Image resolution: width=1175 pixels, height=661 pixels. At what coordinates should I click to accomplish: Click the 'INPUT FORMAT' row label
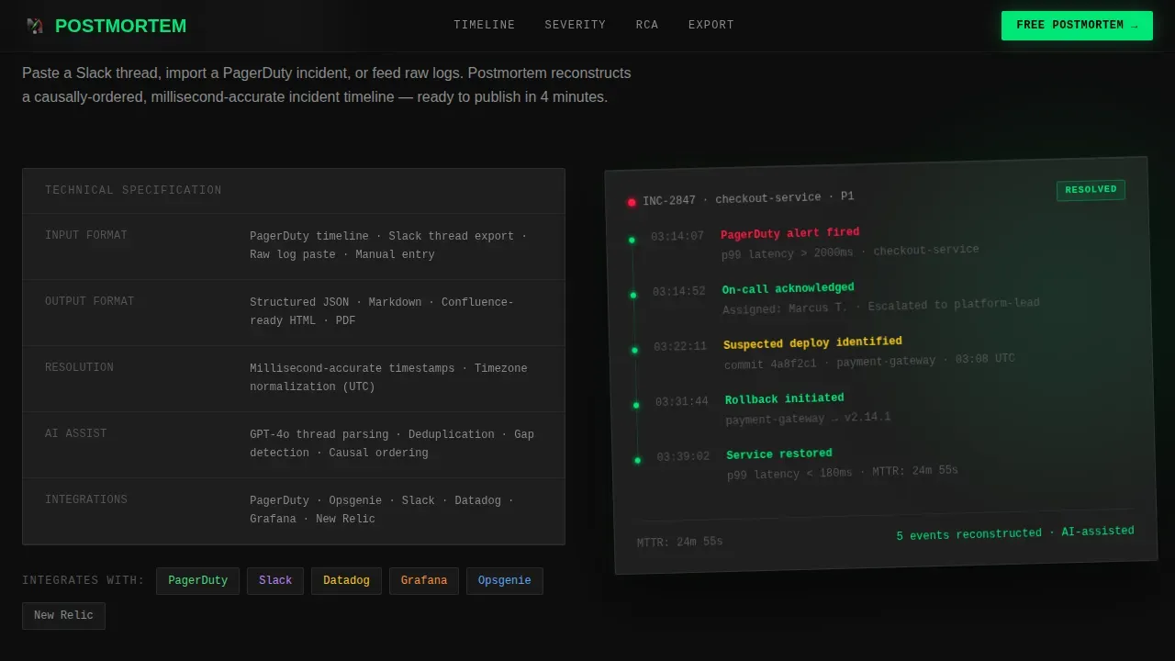86,235
